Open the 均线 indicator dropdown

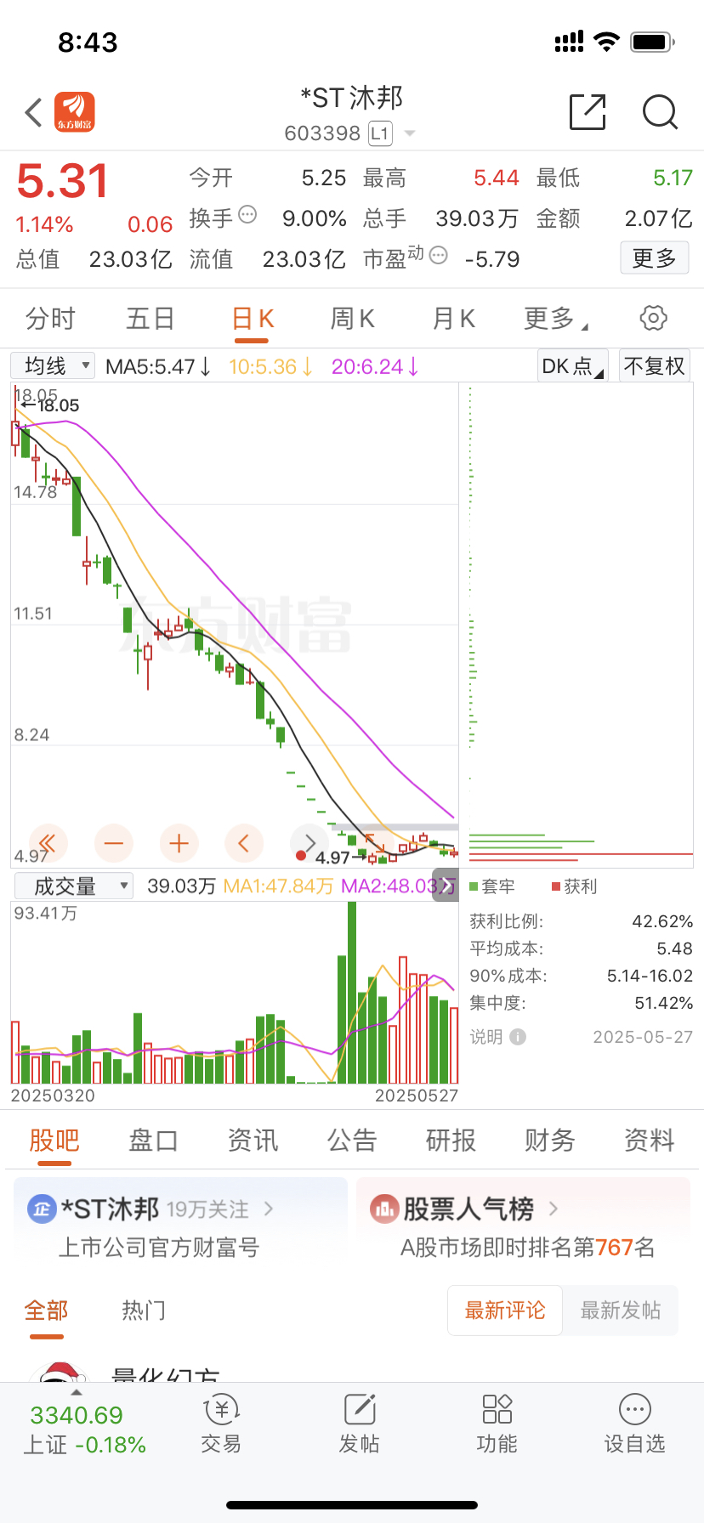click(x=53, y=365)
